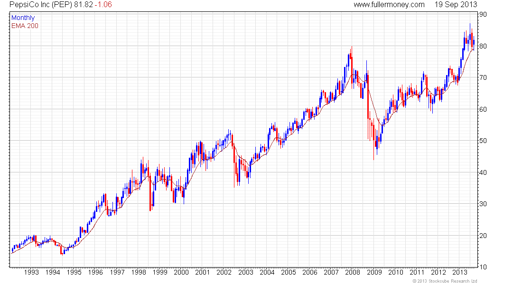Click the 2005 label on the year axis
This screenshot has width=522, height=285.
[289, 272]
